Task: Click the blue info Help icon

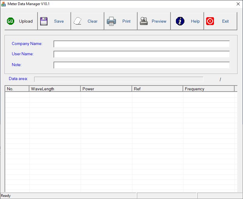Action: pos(180,21)
